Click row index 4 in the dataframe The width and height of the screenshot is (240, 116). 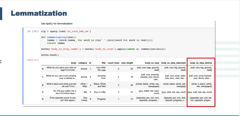click(x=43, y=99)
